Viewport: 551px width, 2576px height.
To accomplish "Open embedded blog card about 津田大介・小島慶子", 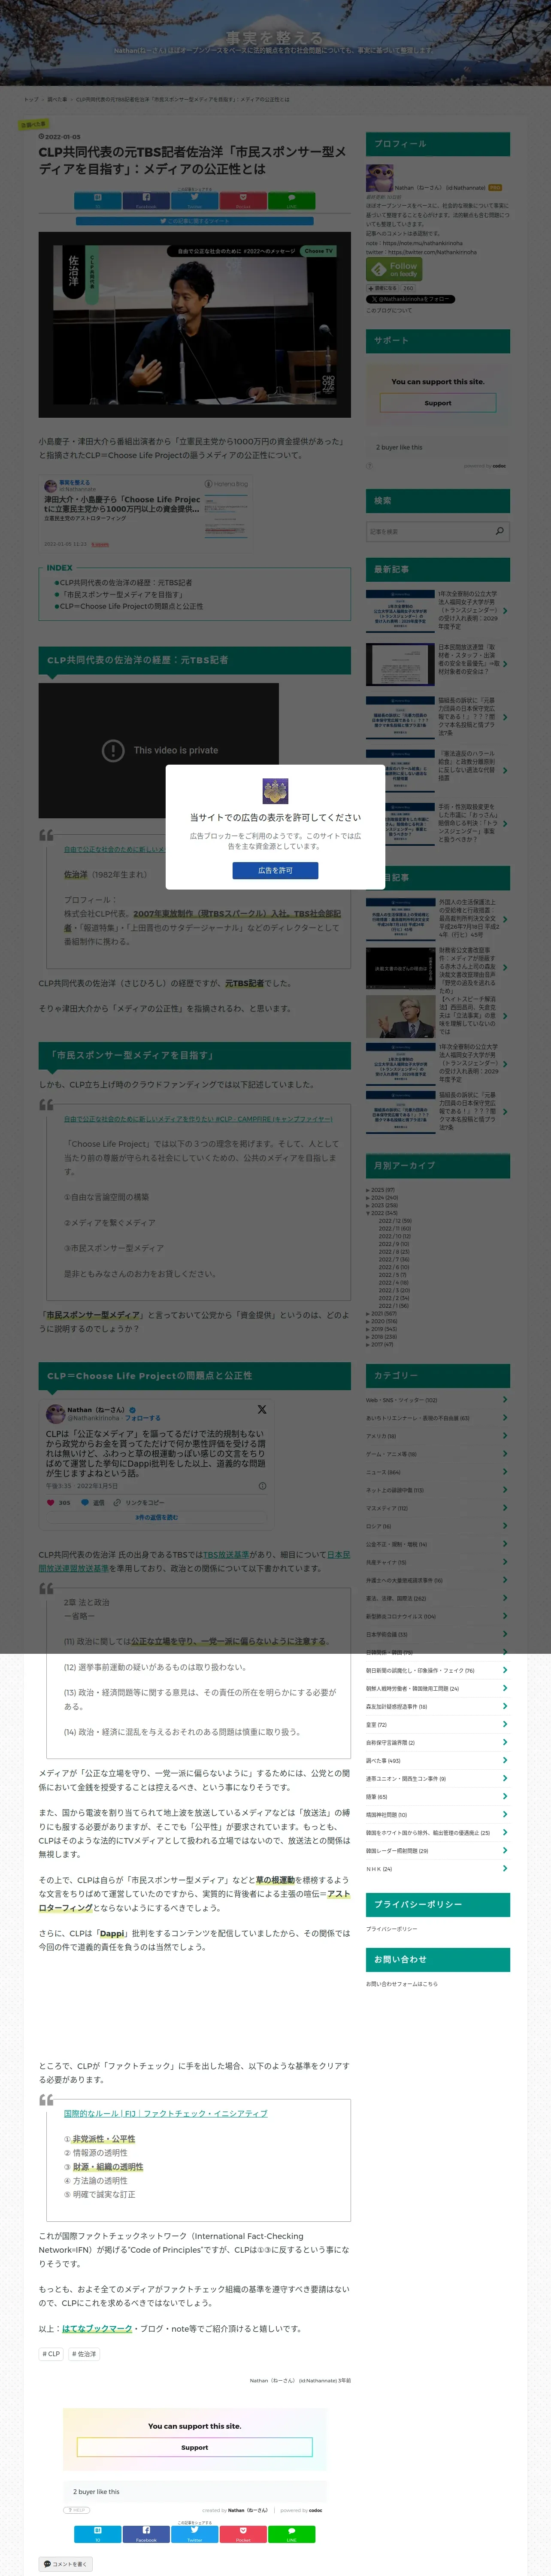I will [x=146, y=514].
